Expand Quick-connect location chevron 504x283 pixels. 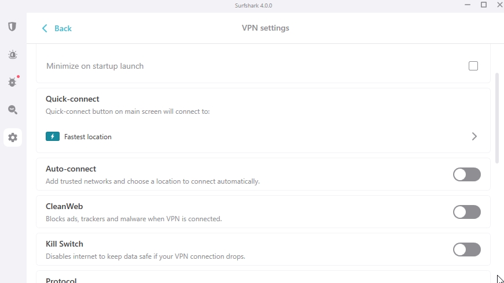pyautogui.click(x=474, y=137)
